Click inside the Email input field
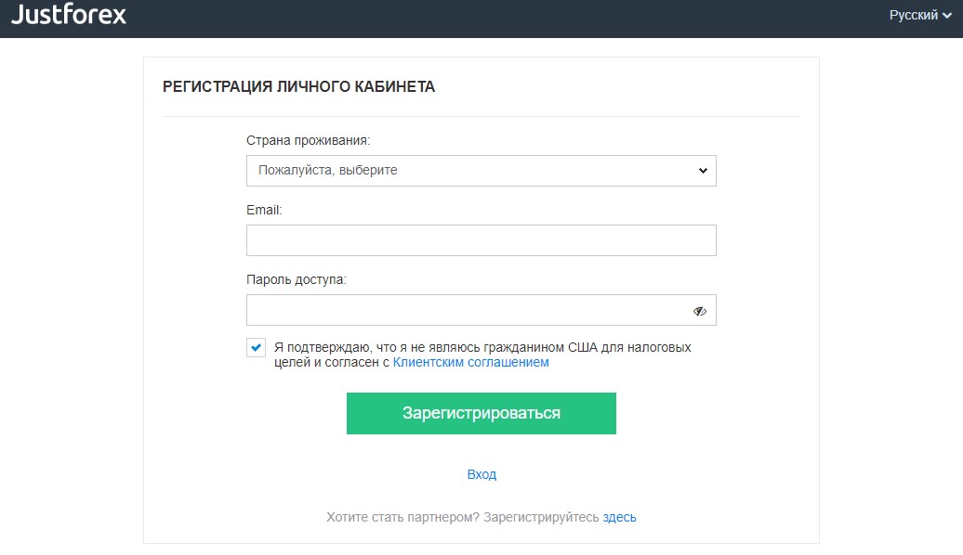 pyautogui.click(x=481, y=239)
